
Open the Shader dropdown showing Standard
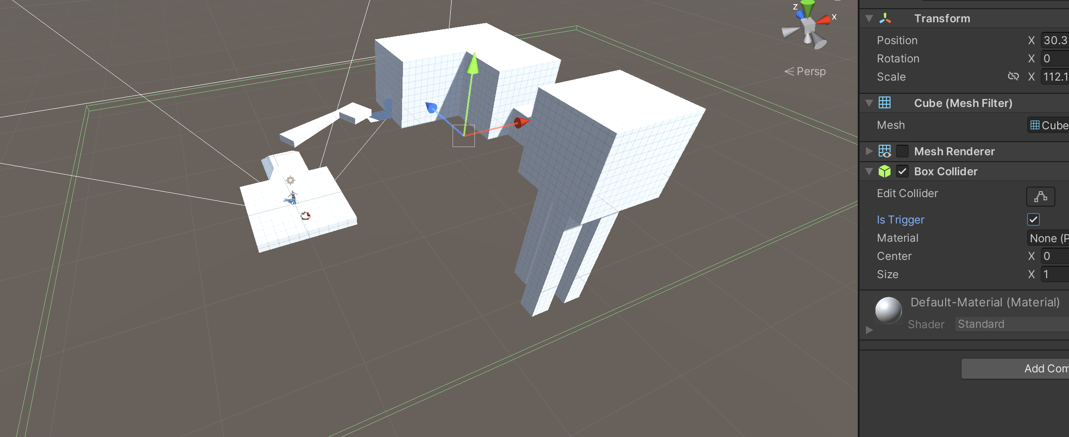point(1011,324)
